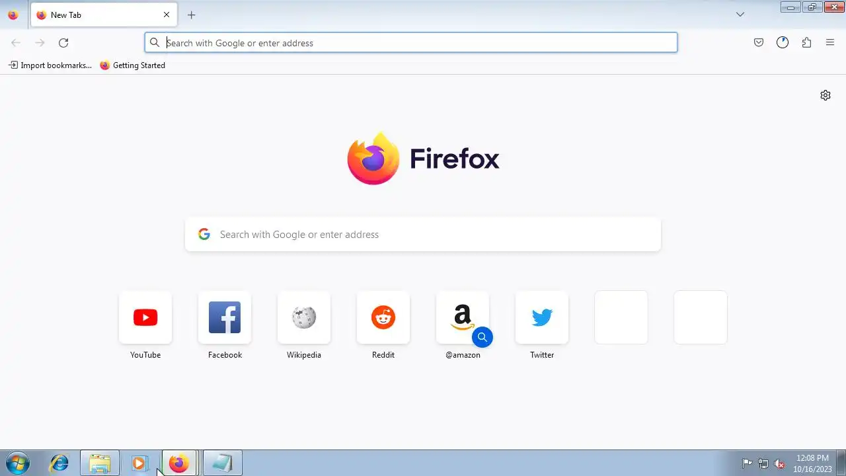The width and height of the screenshot is (846, 476).
Task: Open the Getting Started bookmark
Action: [132, 65]
